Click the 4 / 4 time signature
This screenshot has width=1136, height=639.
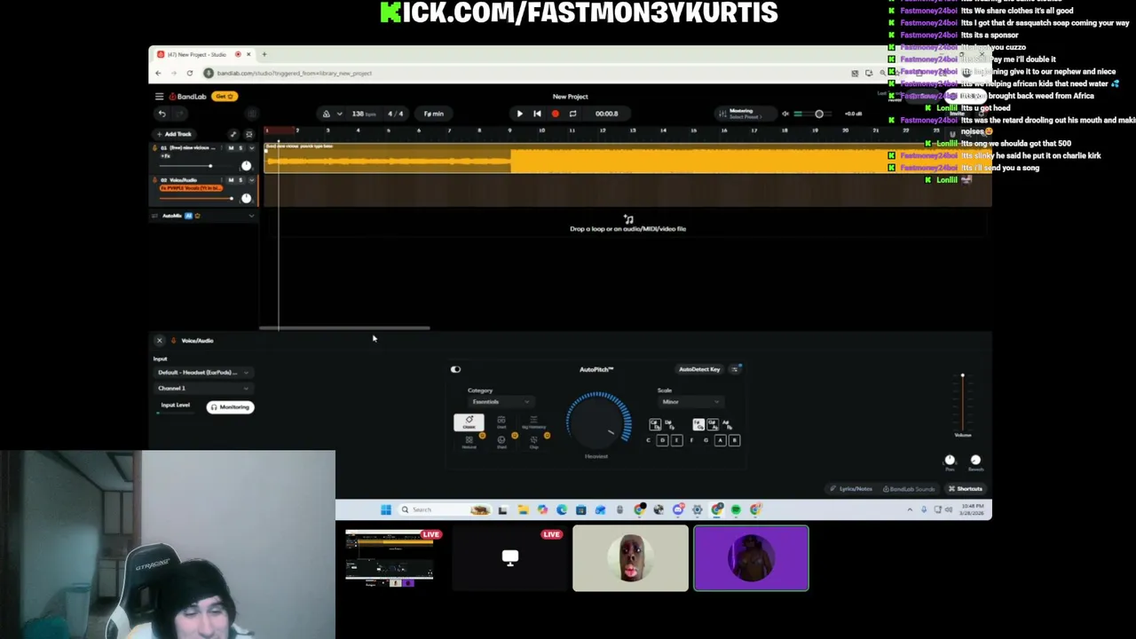tap(395, 114)
